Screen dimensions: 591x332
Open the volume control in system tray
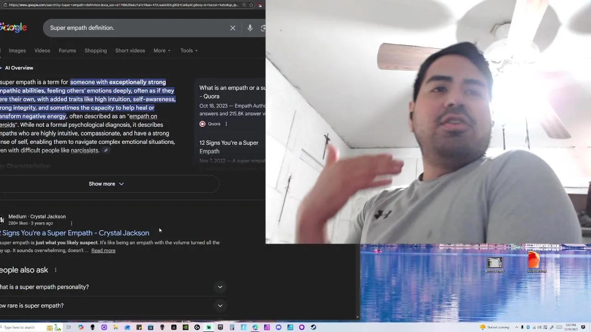click(539, 327)
